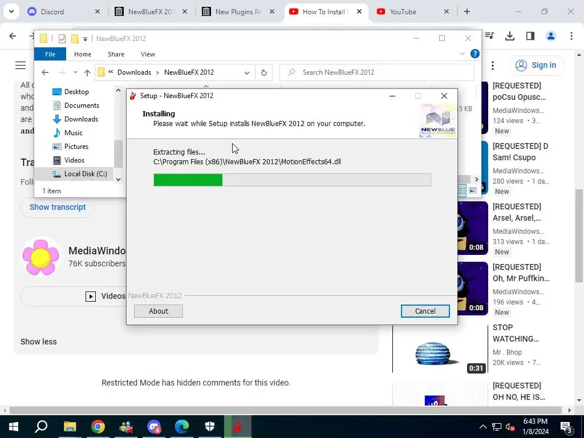This screenshot has height=438, width=584.
Task: Cancel the NewBlueFX 2012 installation
Action: click(425, 311)
